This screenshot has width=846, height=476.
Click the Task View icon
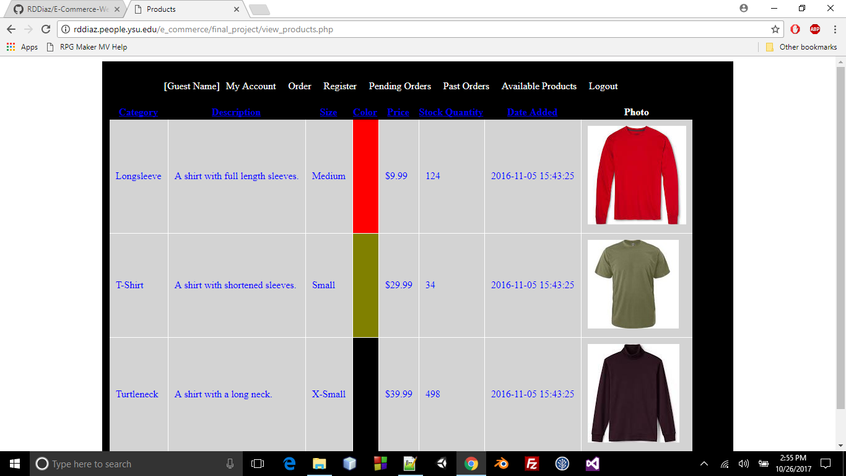pyautogui.click(x=258, y=464)
